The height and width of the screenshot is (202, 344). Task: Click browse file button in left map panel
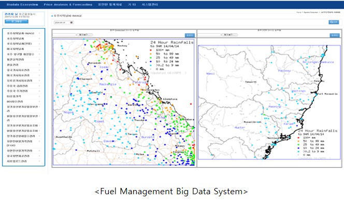pos(84,35)
